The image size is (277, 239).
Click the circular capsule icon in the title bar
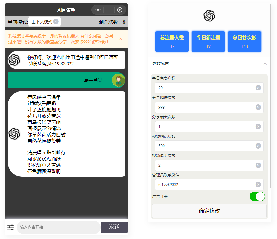click(120, 10)
